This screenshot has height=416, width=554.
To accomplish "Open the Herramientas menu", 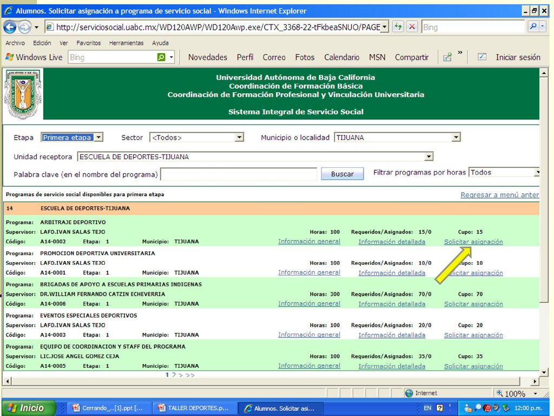I will (126, 43).
